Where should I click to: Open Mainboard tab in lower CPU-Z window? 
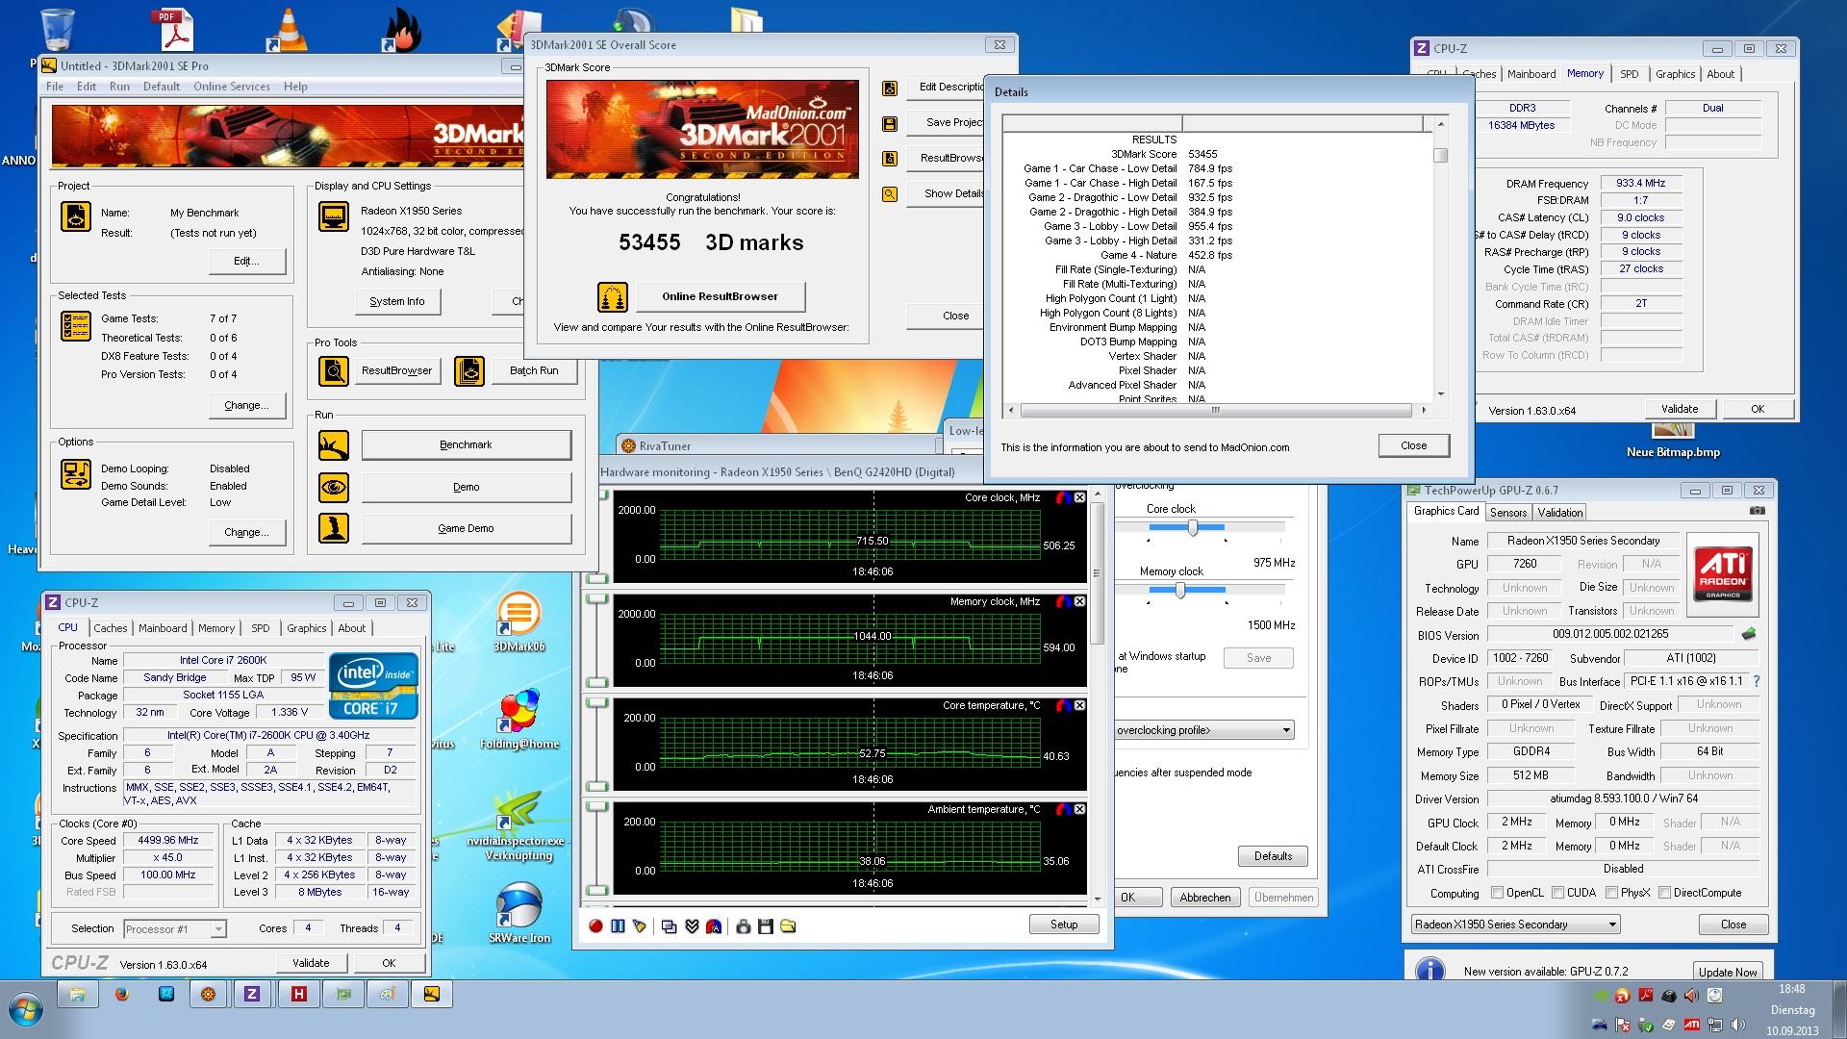pos(163,628)
